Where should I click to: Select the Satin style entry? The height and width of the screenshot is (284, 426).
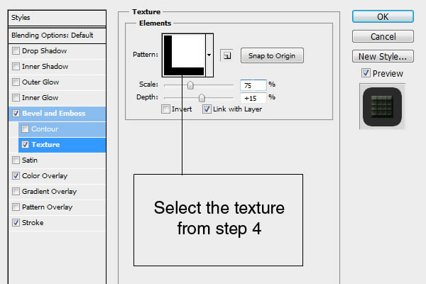30,160
